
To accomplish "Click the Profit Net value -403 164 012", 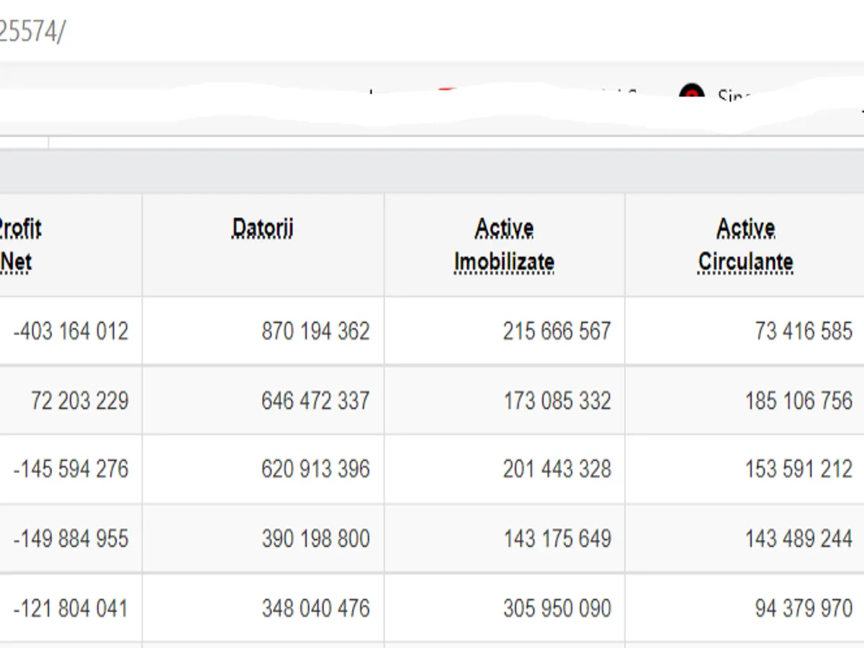I will 71,331.
